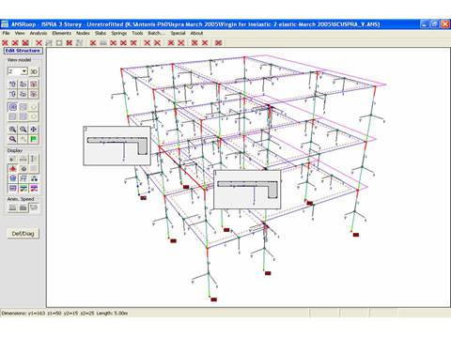Select the pan arrows tool
The width and height of the screenshot is (451, 338).
[34, 130]
